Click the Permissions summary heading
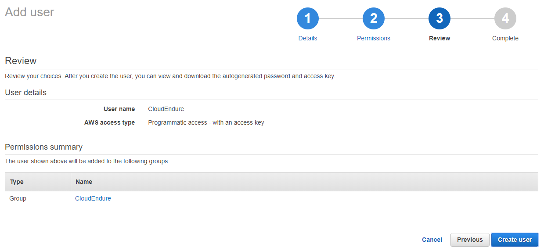 (x=43, y=147)
